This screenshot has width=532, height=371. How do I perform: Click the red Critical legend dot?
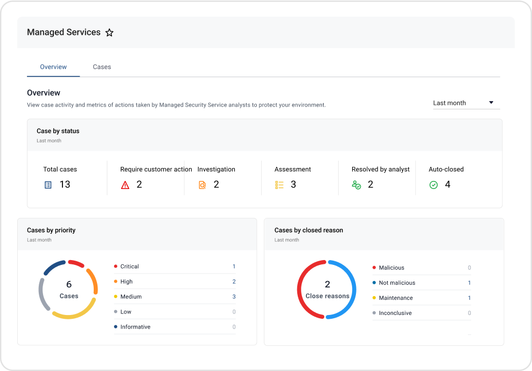pos(116,267)
